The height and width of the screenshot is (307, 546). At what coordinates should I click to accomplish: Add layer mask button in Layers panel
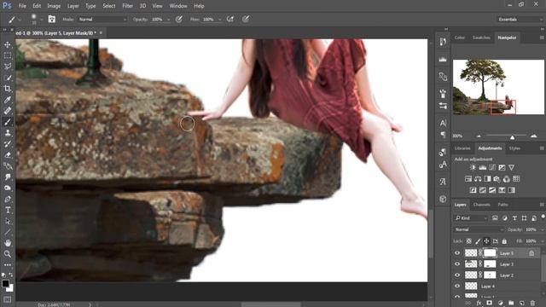pos(489,304)
